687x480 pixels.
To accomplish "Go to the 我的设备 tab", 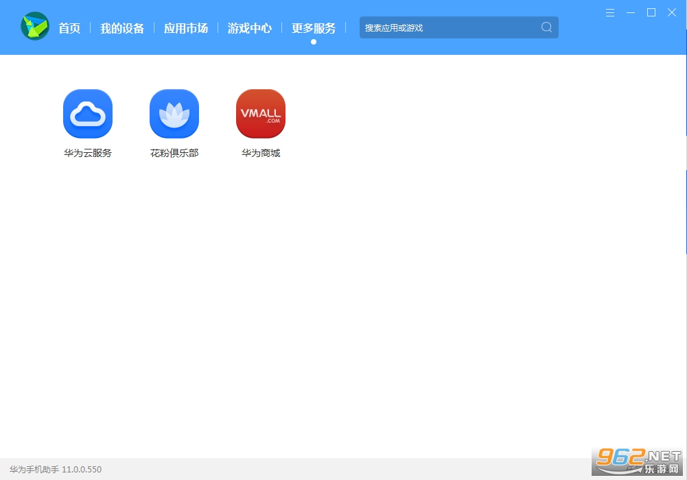I will [x=122, y=28].
